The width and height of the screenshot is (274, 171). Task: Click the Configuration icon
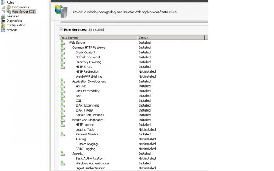coord(3,25)
